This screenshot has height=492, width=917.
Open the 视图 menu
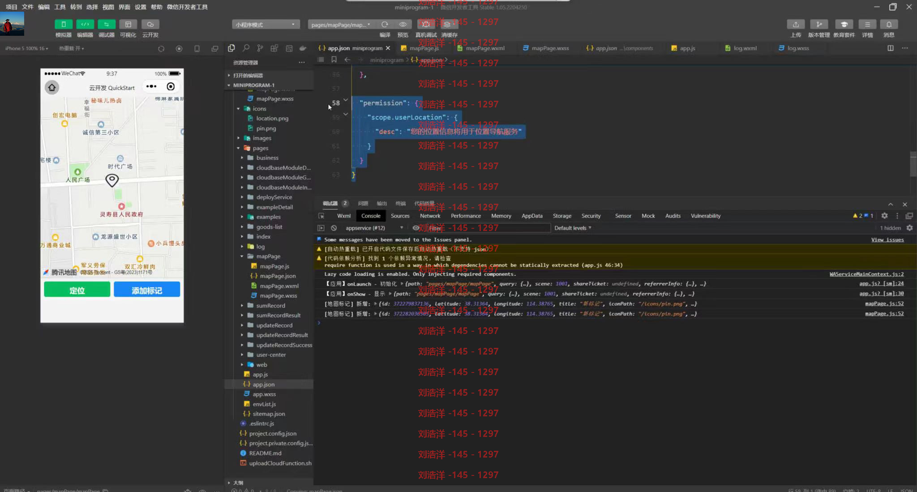(108, 7)
